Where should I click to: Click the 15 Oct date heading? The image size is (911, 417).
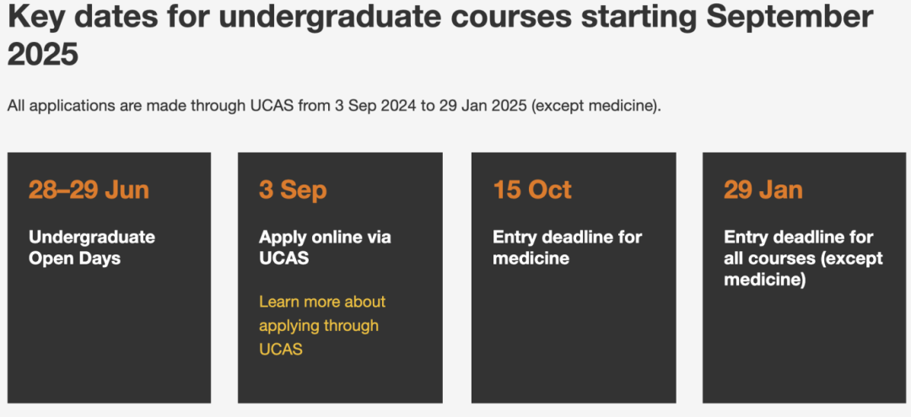[532, 190]
